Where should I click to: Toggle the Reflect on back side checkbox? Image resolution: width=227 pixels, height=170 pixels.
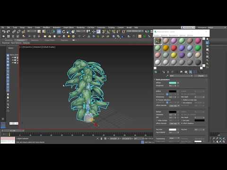coord(182,100)
